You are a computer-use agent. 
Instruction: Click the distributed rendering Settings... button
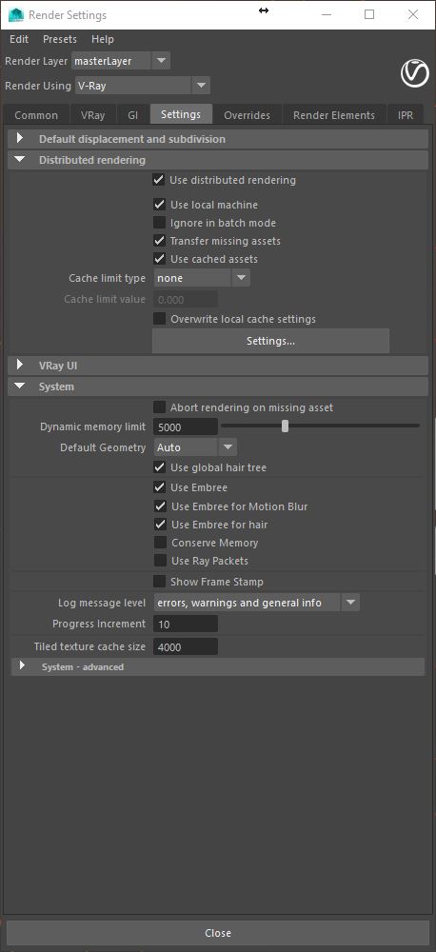[x=270, y=341]
